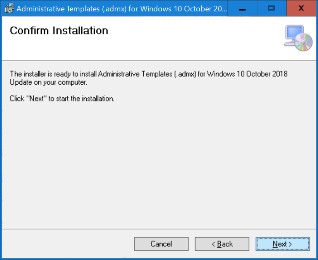Start installation with the Next button

pyautogui.click(x=283, y=244)
